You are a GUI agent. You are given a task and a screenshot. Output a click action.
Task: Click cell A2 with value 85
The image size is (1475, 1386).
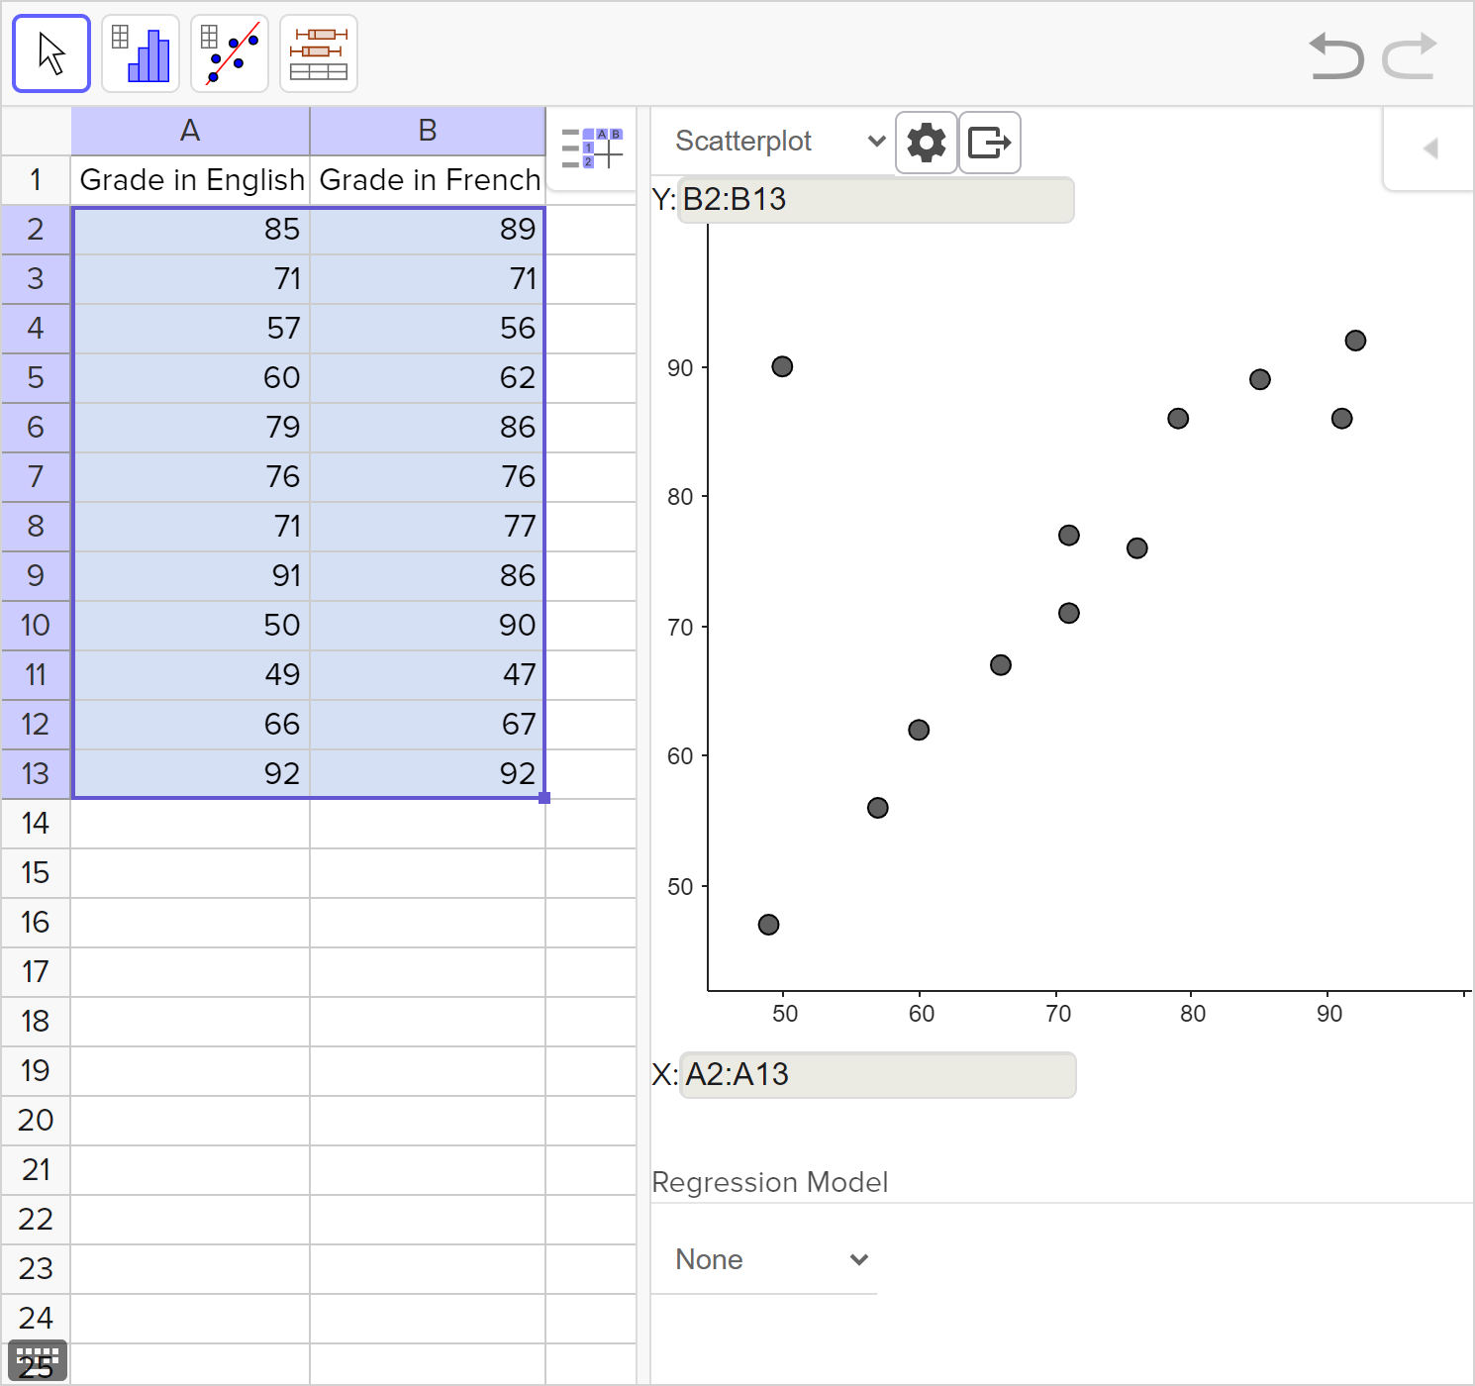(191, 230)
